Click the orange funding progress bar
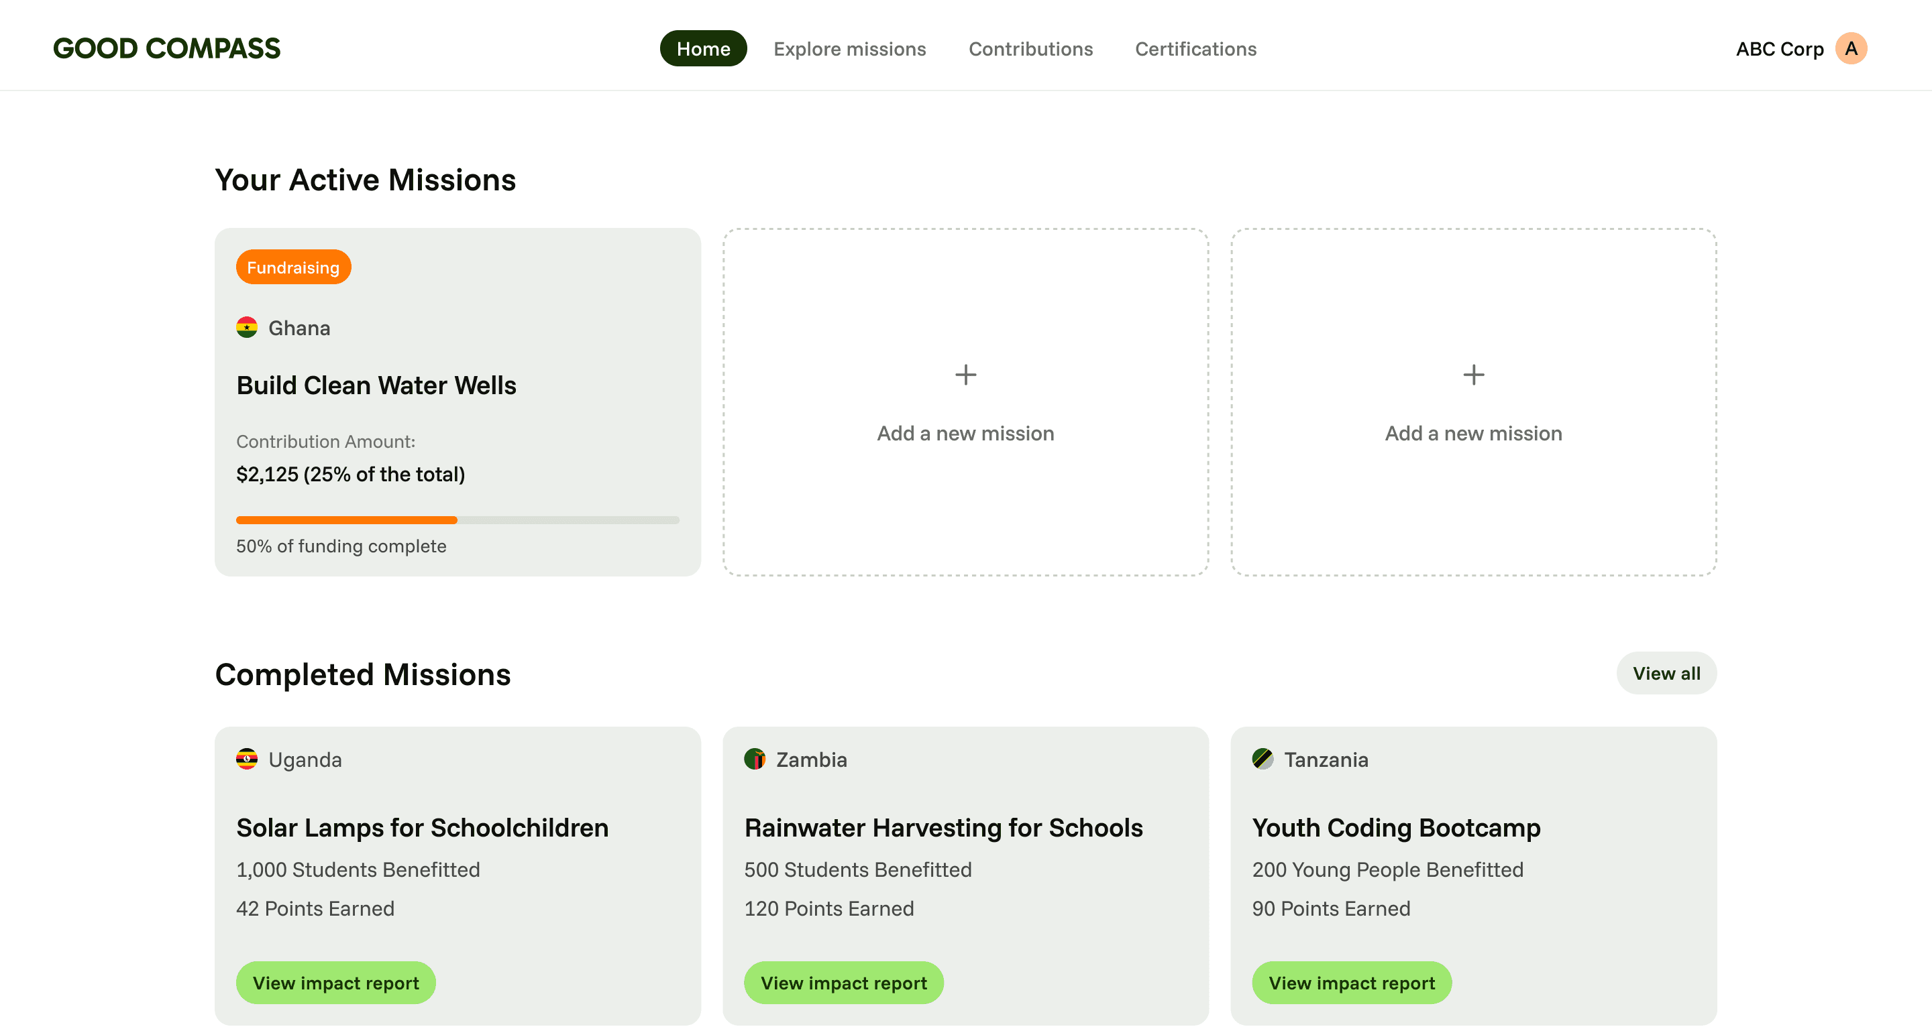 pyautogui.click(x=347, y=520)
